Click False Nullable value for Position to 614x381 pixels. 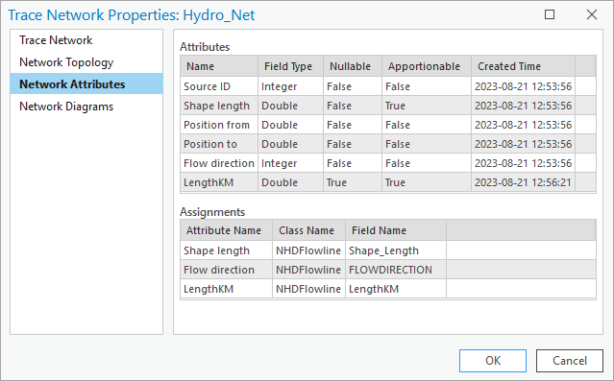(353, 144)
